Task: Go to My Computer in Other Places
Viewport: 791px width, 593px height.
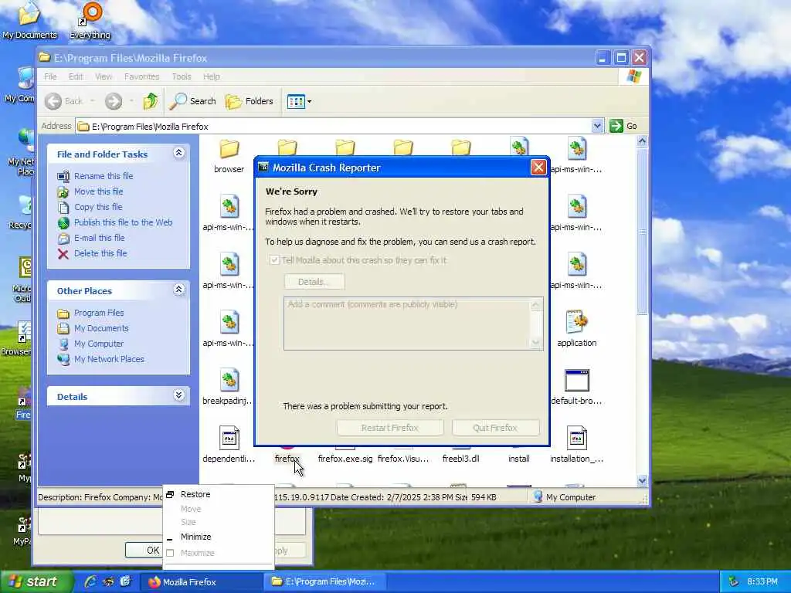Action: click(x=99, y=344)
